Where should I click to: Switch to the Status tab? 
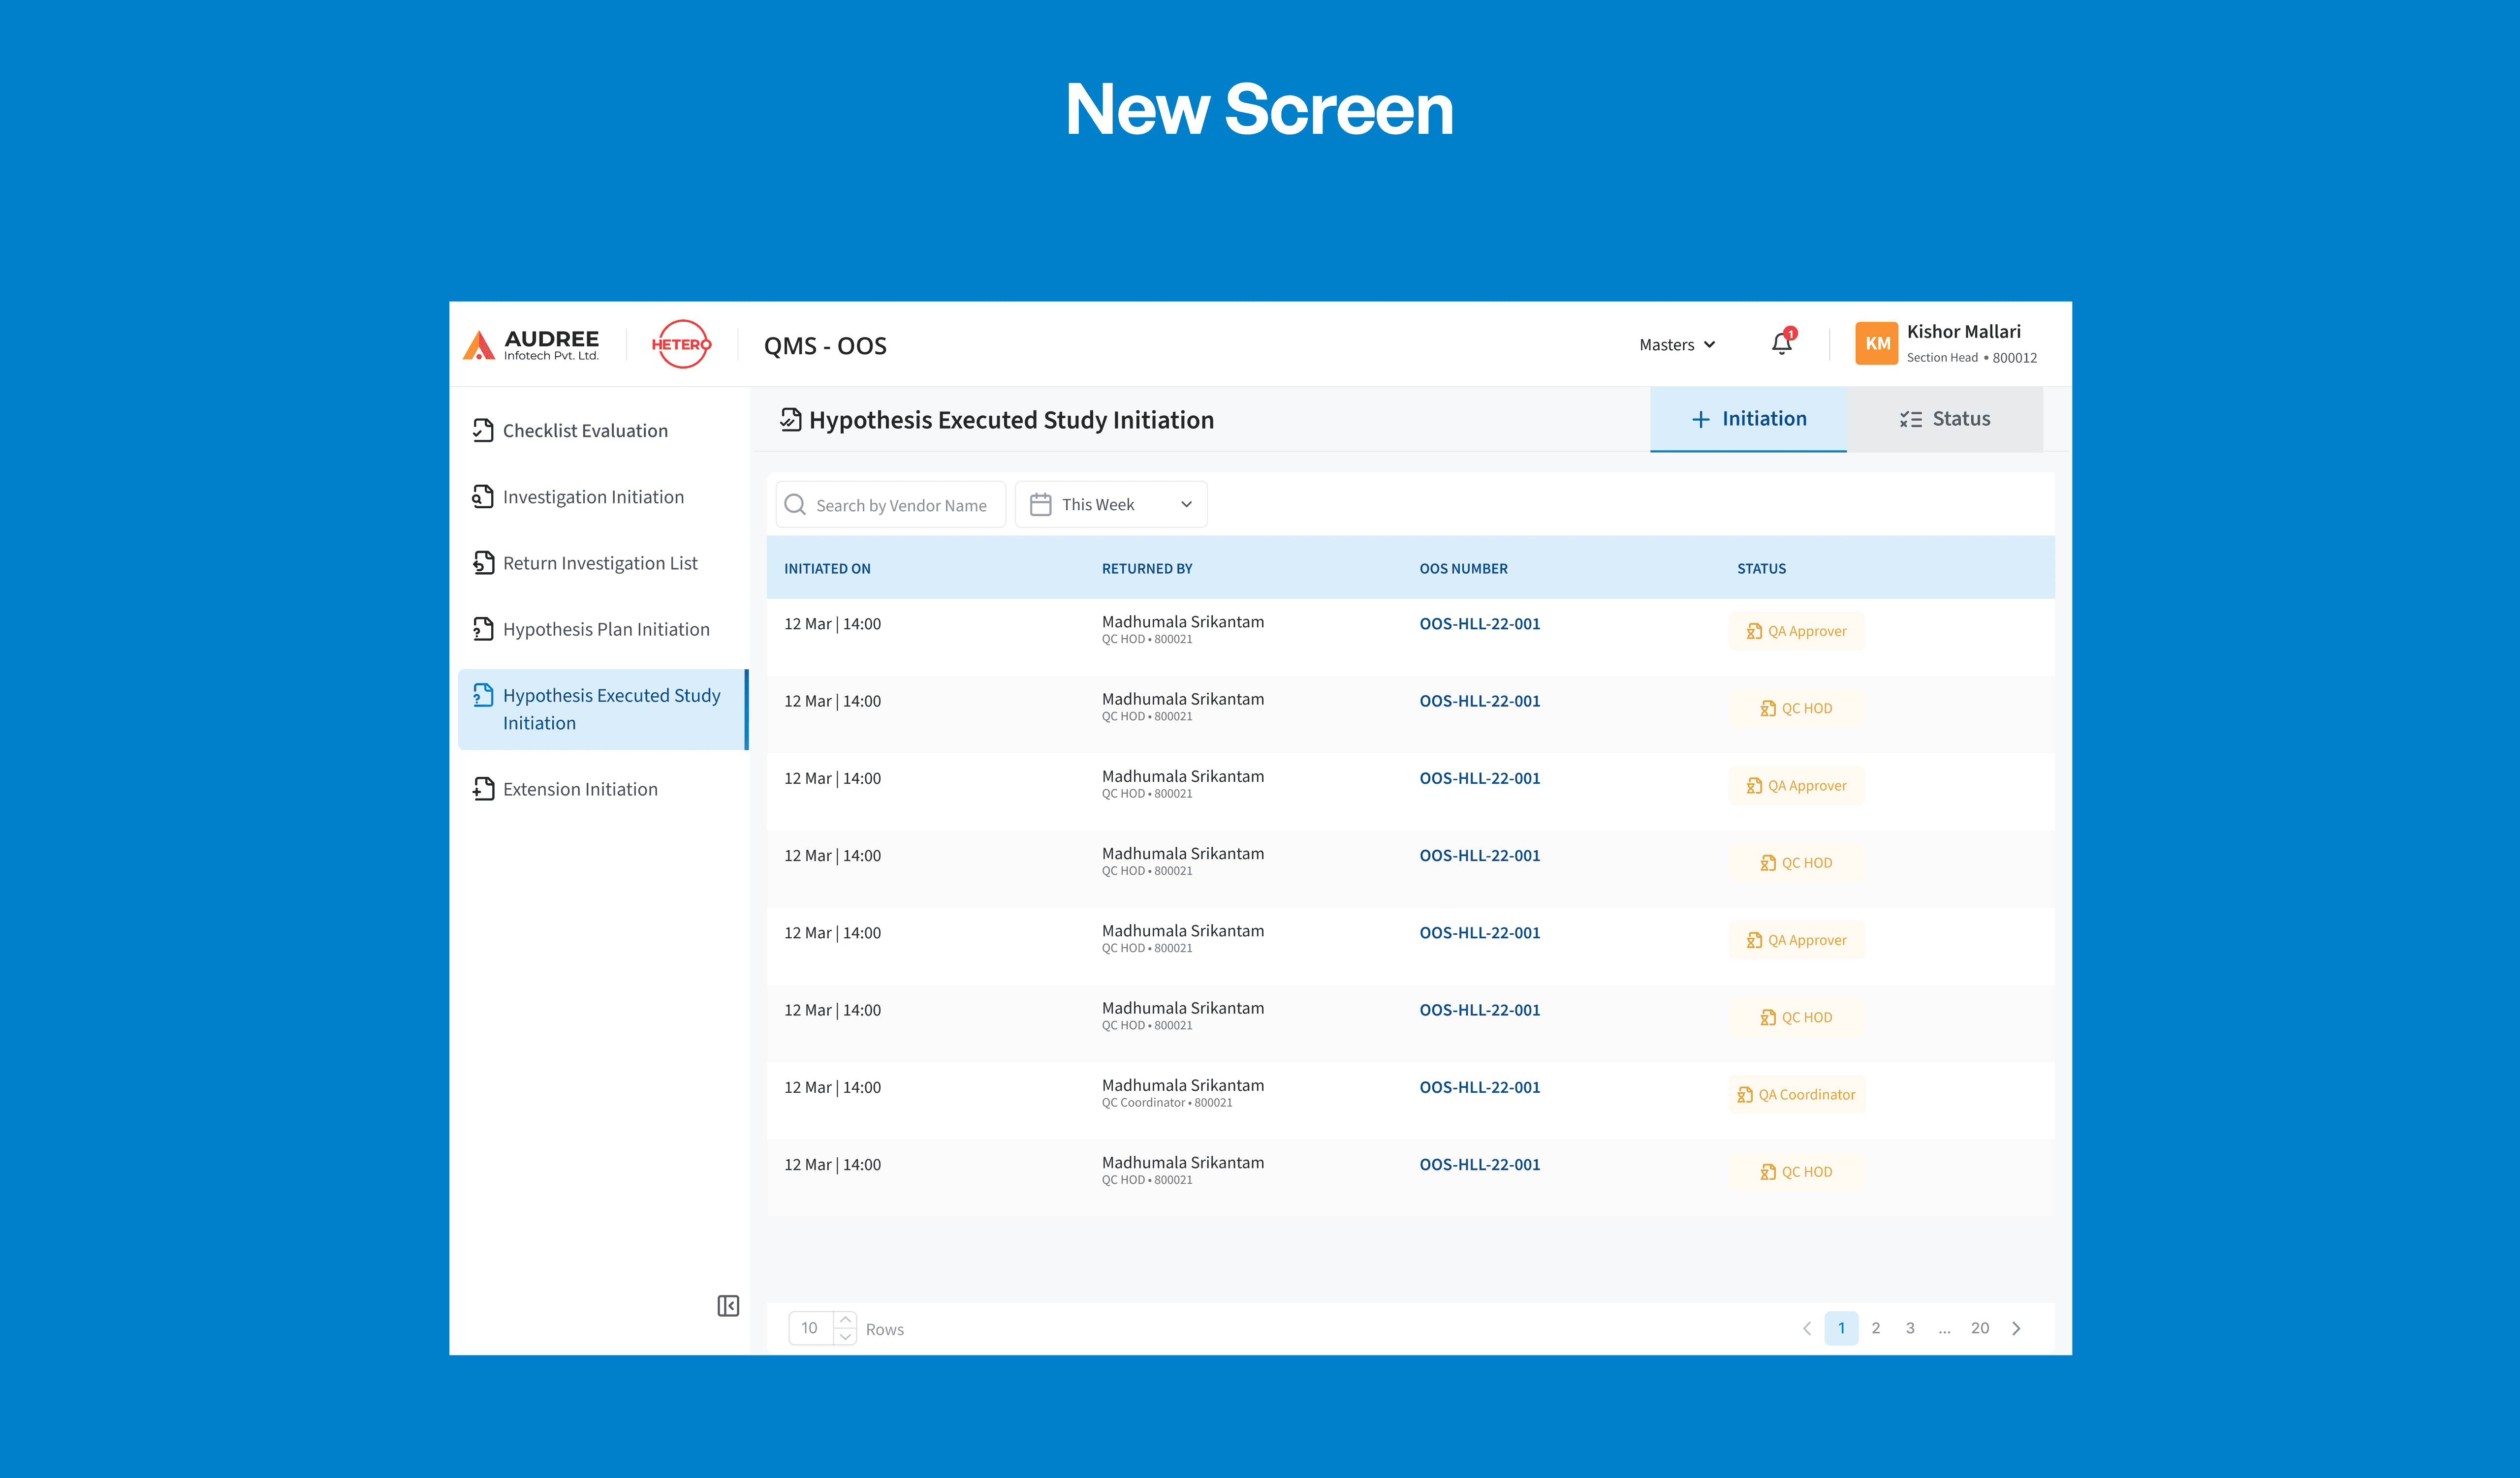point(1943,419)
